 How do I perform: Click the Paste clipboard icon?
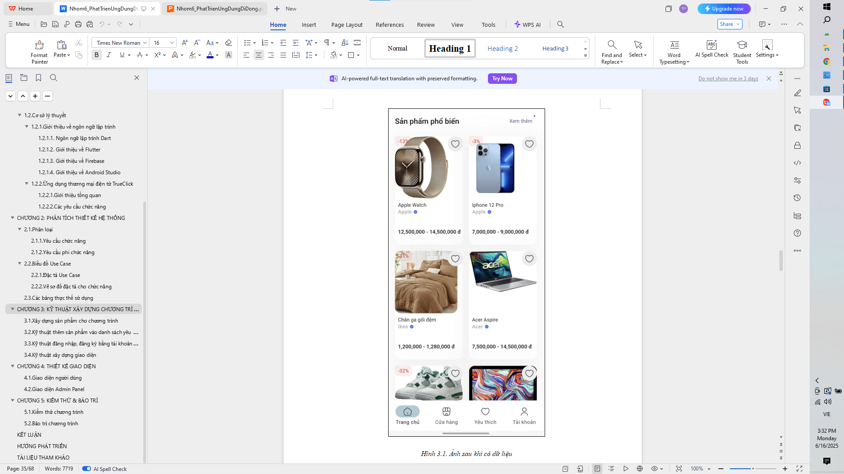click(62, 45)
